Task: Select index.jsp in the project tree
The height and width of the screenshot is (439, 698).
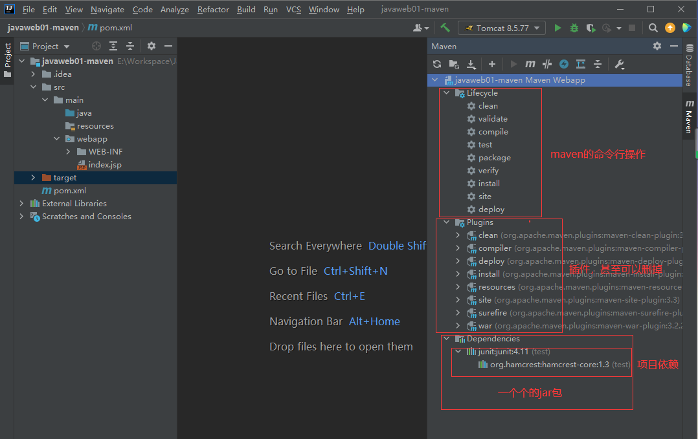Action: pos(104,165)
